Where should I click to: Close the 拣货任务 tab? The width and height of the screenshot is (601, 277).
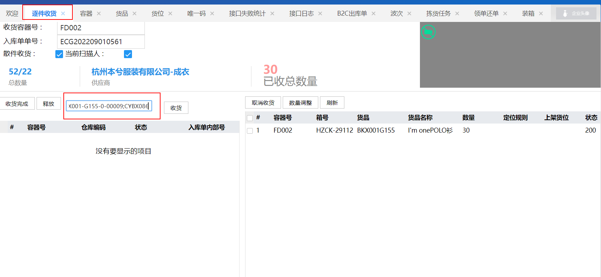tap(457, 14)
